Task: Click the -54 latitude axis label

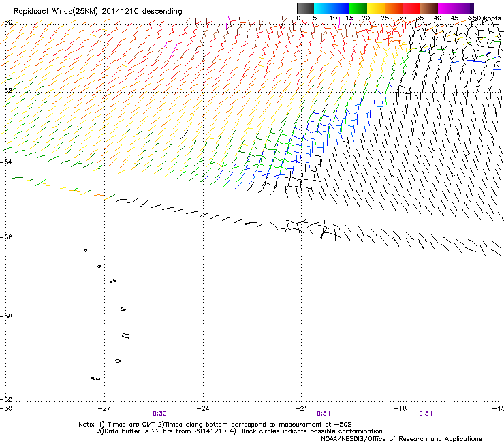Action: 6,162
